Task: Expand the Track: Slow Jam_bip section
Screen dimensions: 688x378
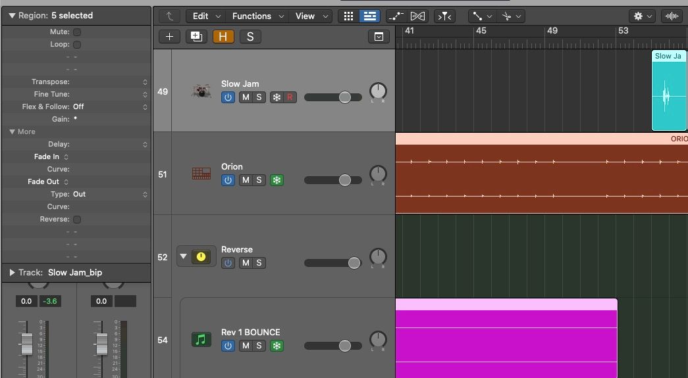Action: click(x=12, y=272)
